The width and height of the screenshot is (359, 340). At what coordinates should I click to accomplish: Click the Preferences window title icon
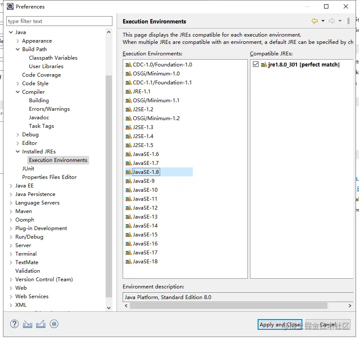click(x=10, y=7)
